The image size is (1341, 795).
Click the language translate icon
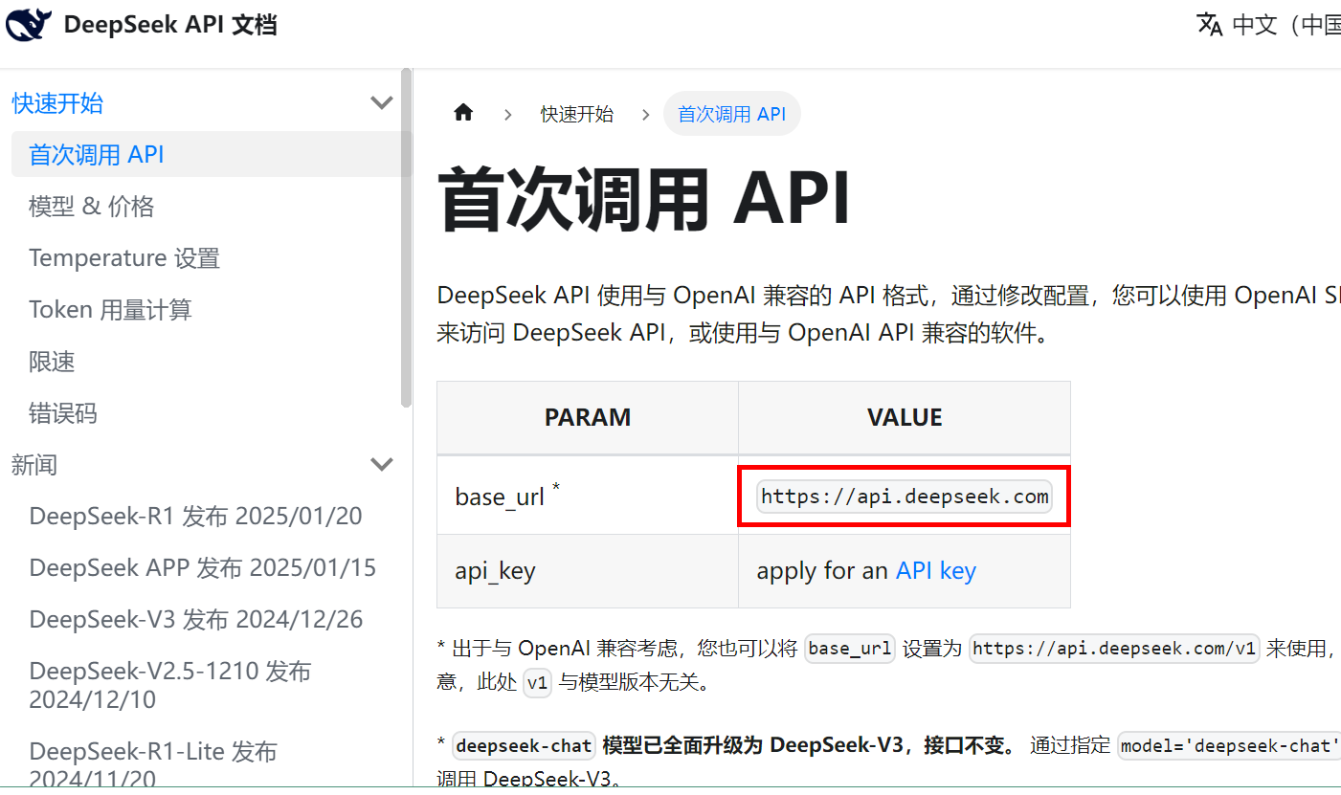tap(1210, 25)
